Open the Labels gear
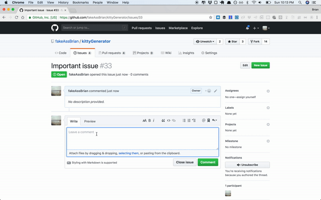 click(268, 108)
